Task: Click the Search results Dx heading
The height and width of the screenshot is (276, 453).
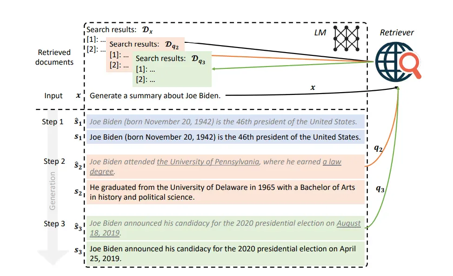Action: tap(120, 30)
